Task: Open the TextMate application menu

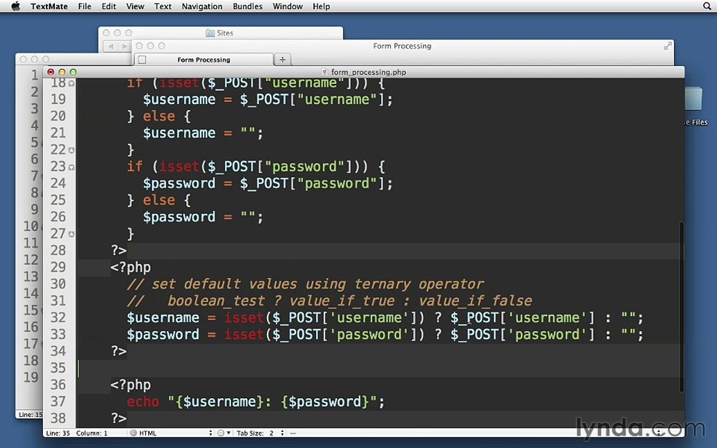Action: point(49,6)
